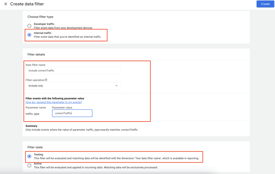This screenshot has height=174, width=275.
Task: Open "How do I append this parameter to my events?"
Action: (x=53, y=102)
